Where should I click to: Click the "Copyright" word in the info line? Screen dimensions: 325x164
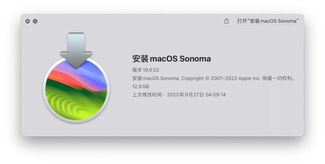click(192, 78)
